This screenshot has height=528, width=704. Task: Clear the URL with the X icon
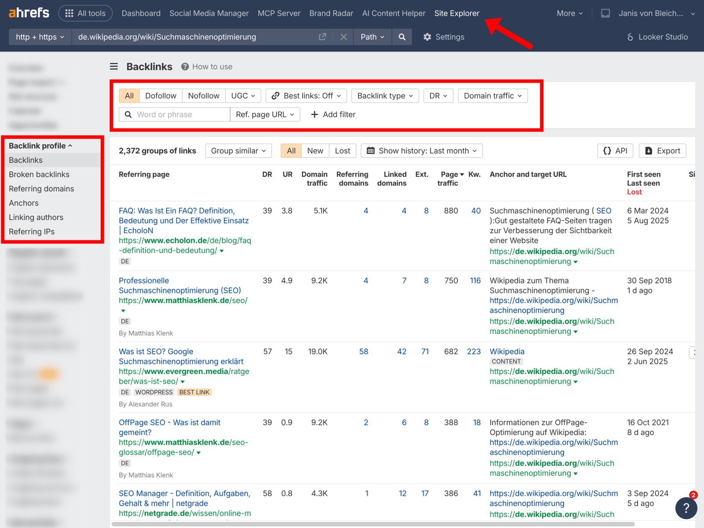(344, 37)
